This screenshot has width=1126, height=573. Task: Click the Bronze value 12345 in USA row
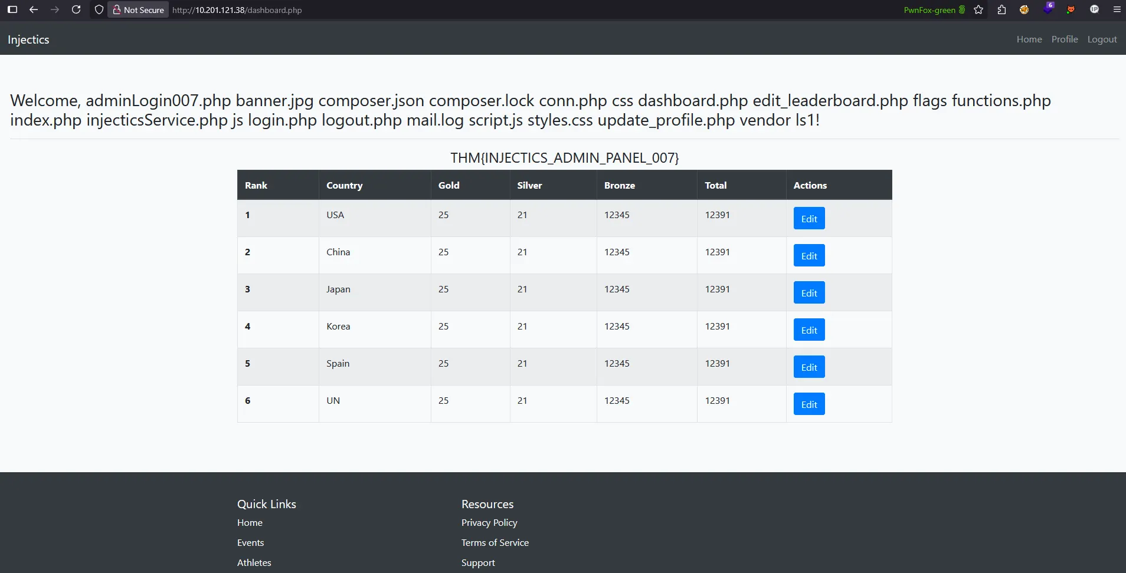point(617,215)
